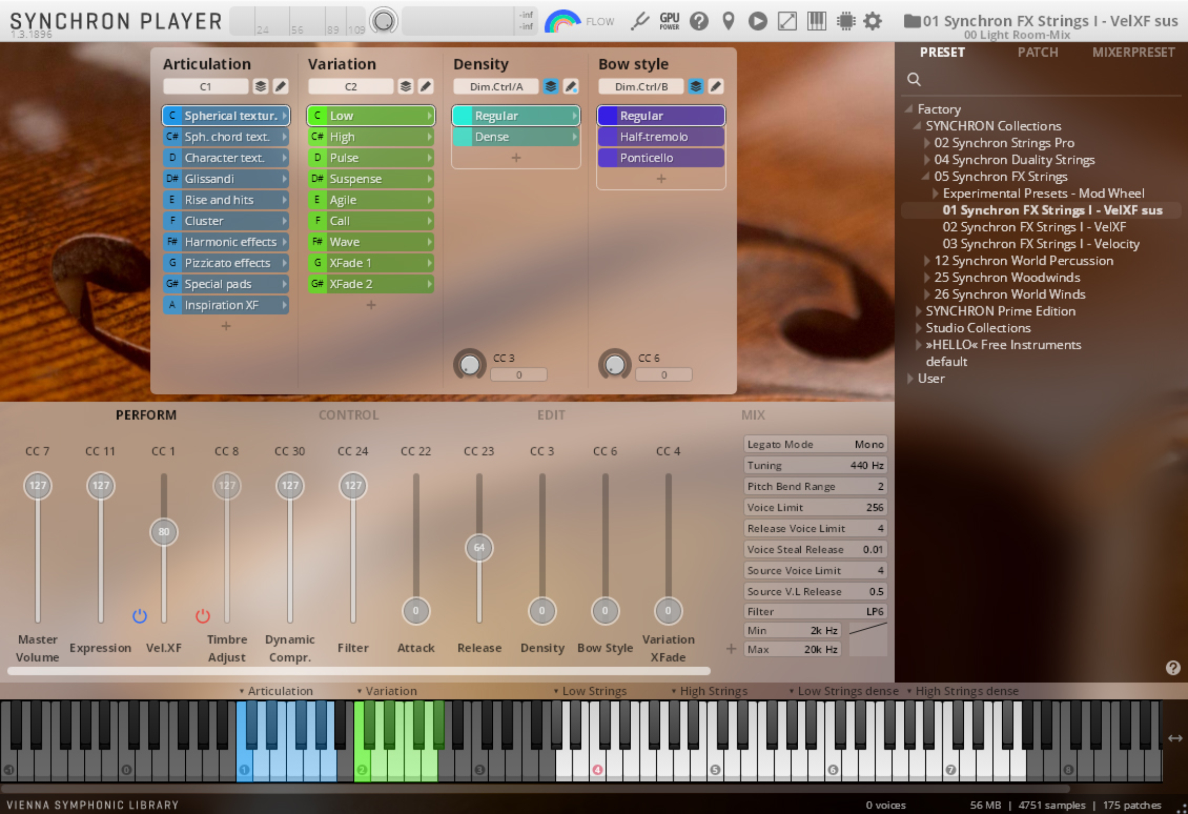Viewport: 1188px width, 814px height.
Task: Load preset 02 Synchron FX Strings I - VelXF
Action: click(1034, 227)
